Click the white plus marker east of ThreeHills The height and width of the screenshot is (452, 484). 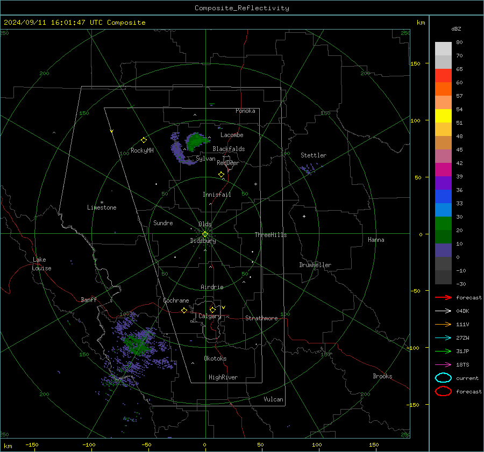304,216
